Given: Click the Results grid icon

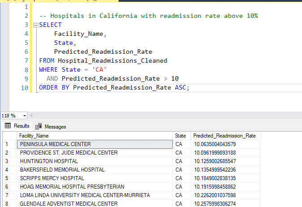Looking at the screenshot, I should click(8, 126).
